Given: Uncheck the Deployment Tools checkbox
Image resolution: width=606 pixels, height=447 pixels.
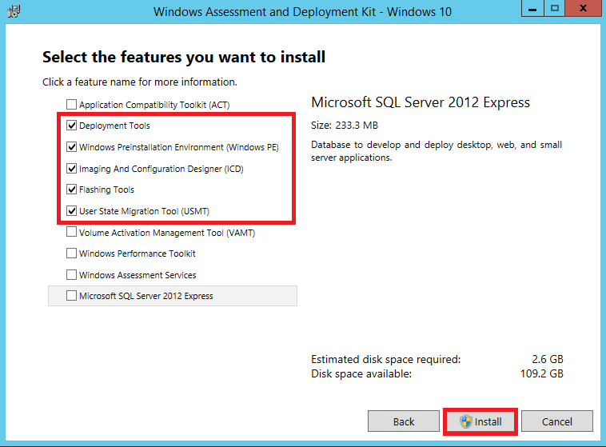Looking at the screenshot, I should 71,126.
